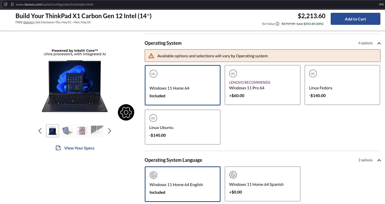Click the black gear configurator icon
Screen dimensions: 385x204
pyautogui.click(x=126, y=112)
